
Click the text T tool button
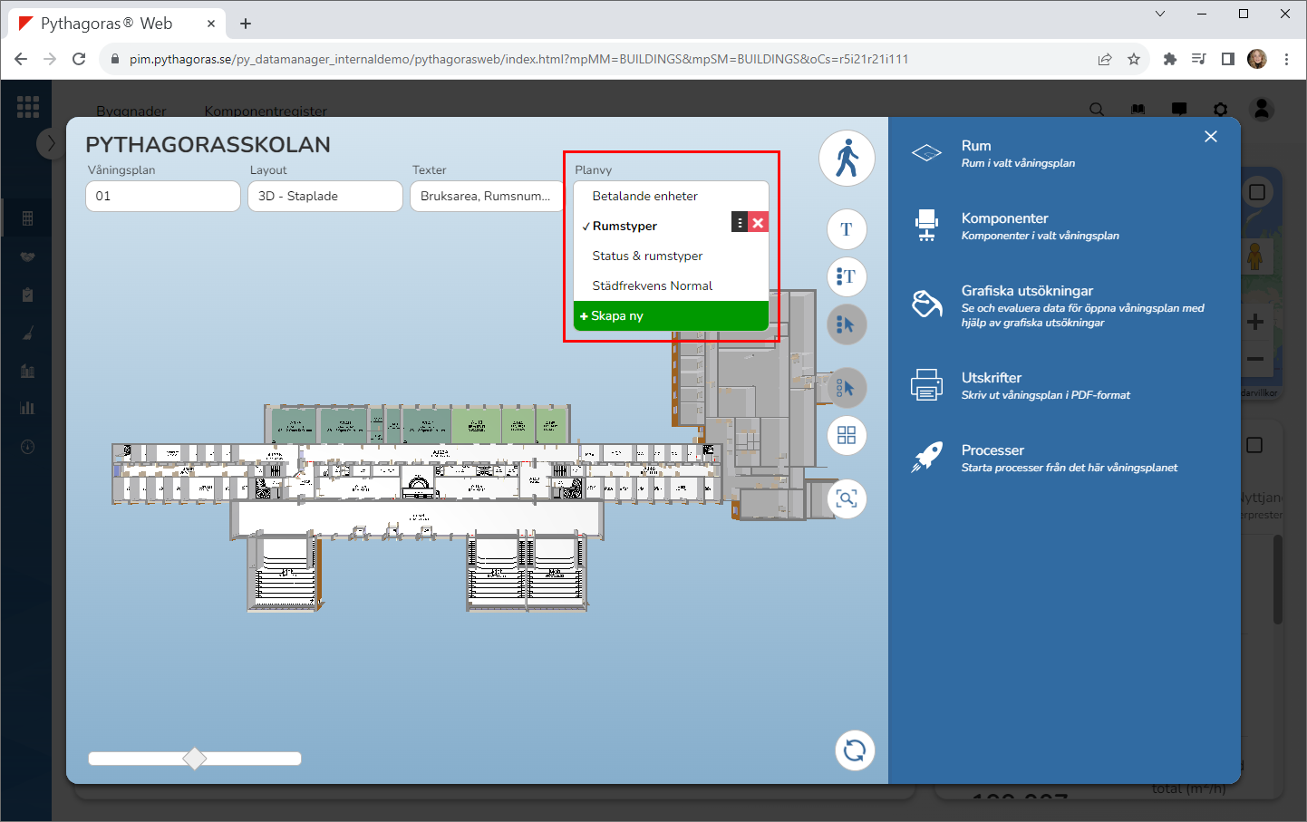[847, 229]
